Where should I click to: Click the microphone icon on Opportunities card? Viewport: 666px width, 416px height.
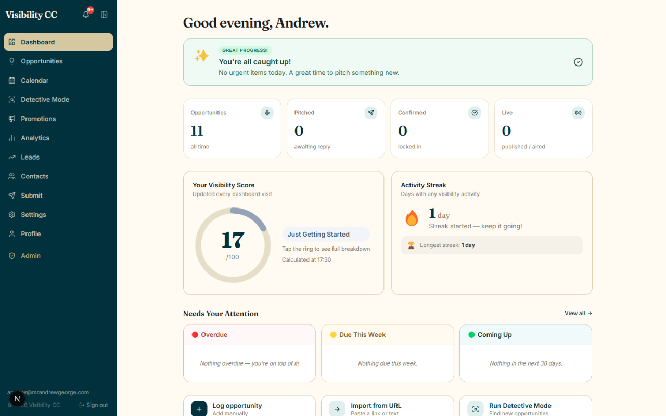(x=267, y=113)
